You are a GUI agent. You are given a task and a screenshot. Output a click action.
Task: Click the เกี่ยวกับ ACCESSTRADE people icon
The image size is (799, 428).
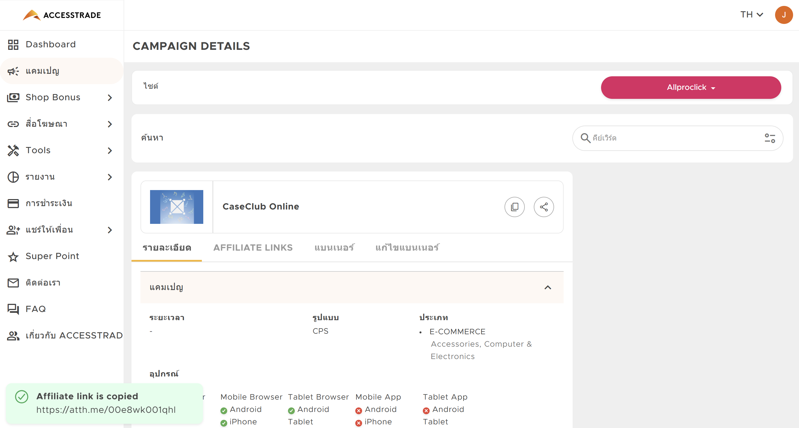coord(13,336)
